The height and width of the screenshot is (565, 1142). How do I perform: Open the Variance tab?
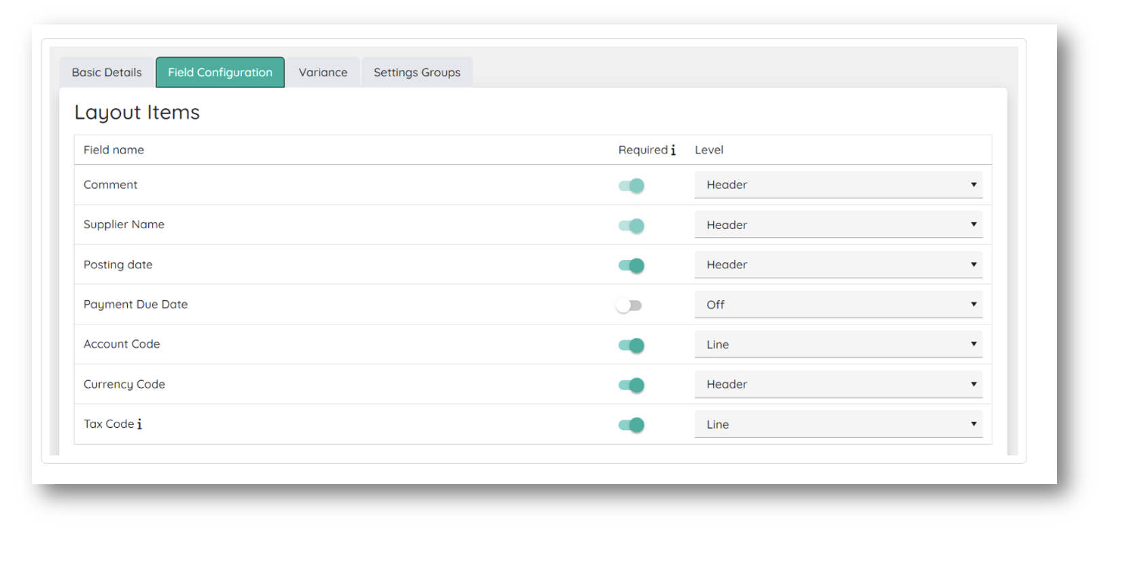pos(323,73)
